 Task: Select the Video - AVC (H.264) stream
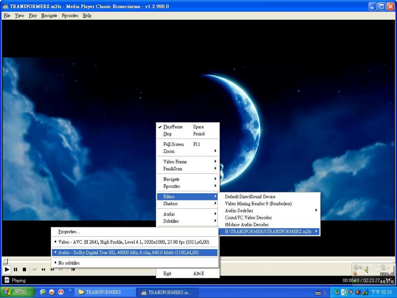click(134, 242)
